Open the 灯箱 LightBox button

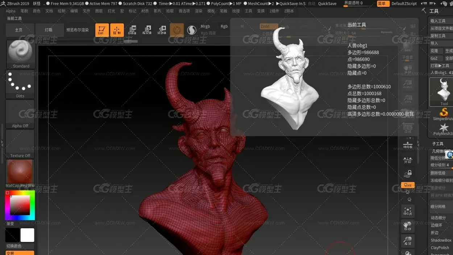(50, 30)
